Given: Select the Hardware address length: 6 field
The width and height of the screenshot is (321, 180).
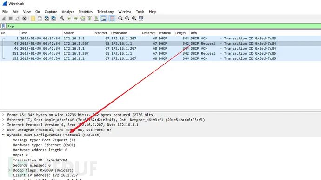Looking at the screenshot, I should [x=40, y=150].
